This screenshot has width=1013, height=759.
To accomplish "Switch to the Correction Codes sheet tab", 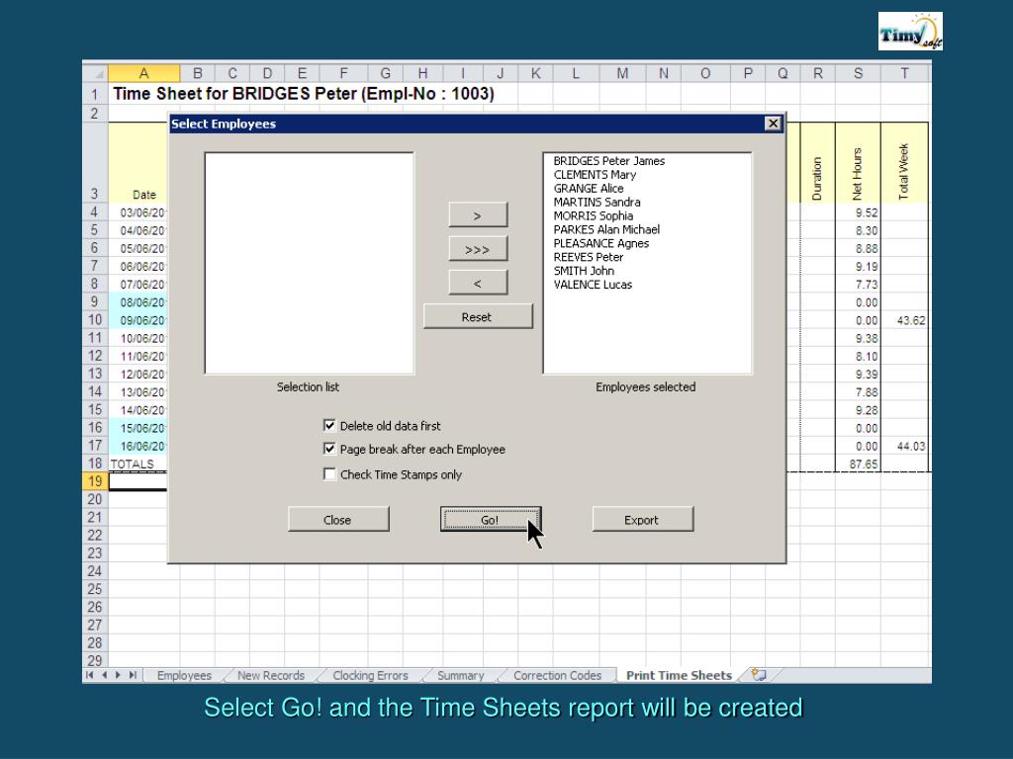I will (558, 675).
